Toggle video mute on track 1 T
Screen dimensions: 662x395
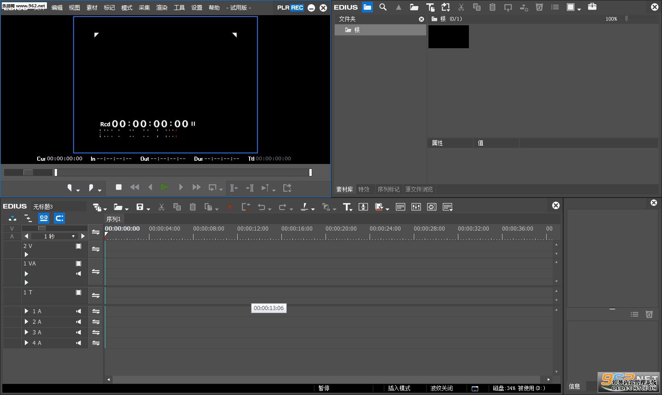(79, 293)
